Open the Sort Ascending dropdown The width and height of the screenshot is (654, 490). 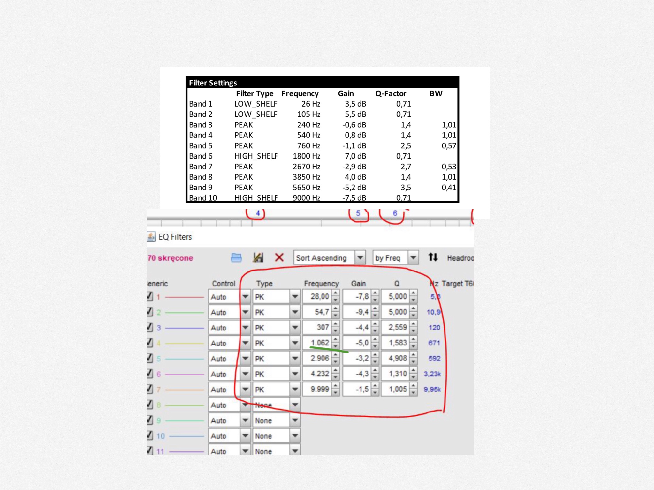[x=329, y=257]
